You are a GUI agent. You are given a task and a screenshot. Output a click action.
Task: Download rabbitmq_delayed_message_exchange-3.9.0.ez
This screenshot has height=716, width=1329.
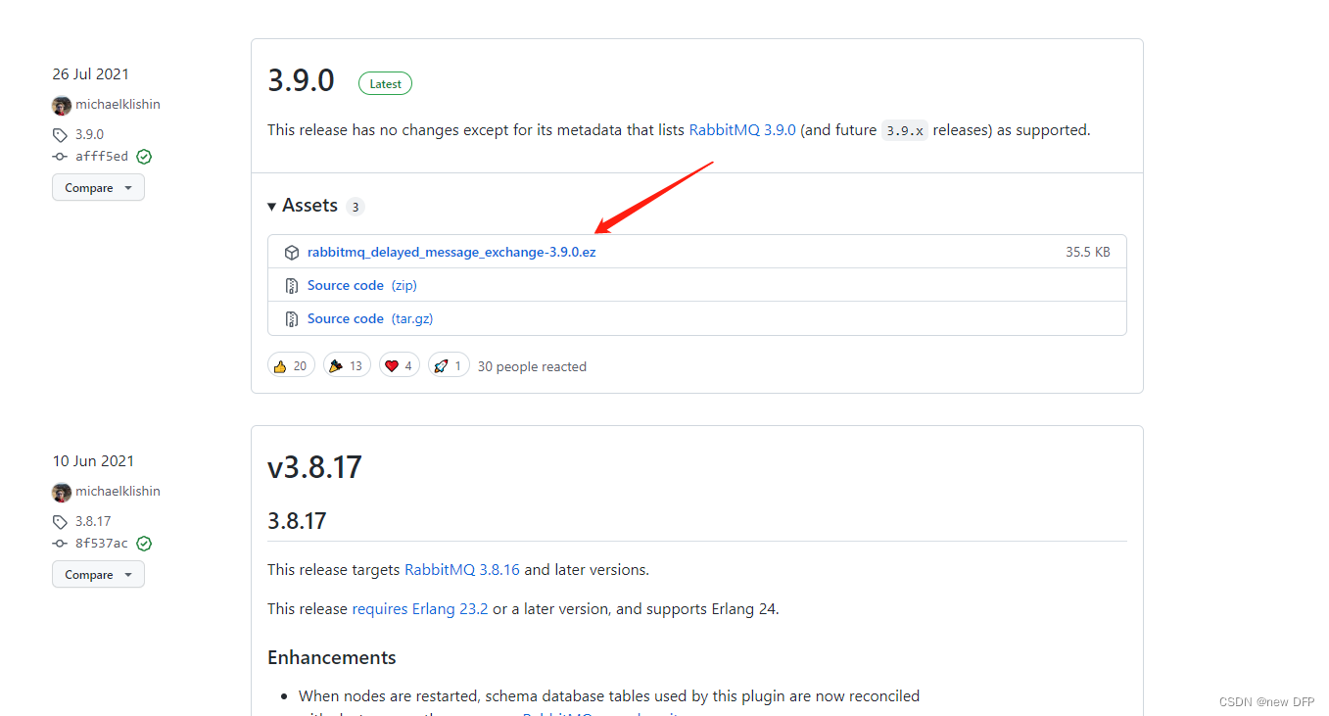pyautogui.click(x=451, y=253)
